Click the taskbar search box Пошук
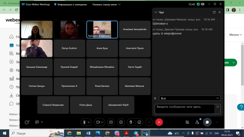The width and height of the screenshot is (244, 137). coord(37,133)
